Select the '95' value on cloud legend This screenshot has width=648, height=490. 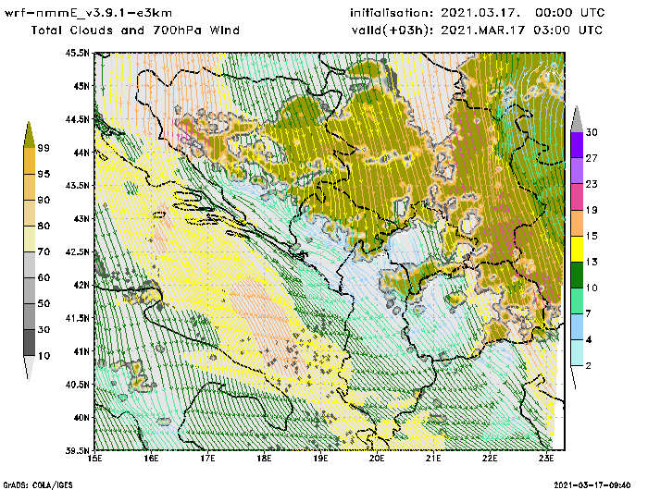44,174
